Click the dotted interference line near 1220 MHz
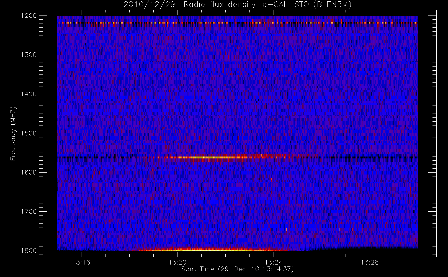448x277 pixels. [x=238, y=23]
